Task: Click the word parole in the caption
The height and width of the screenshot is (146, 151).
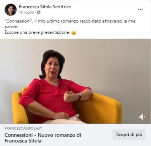Action: [x=12, y=27]
